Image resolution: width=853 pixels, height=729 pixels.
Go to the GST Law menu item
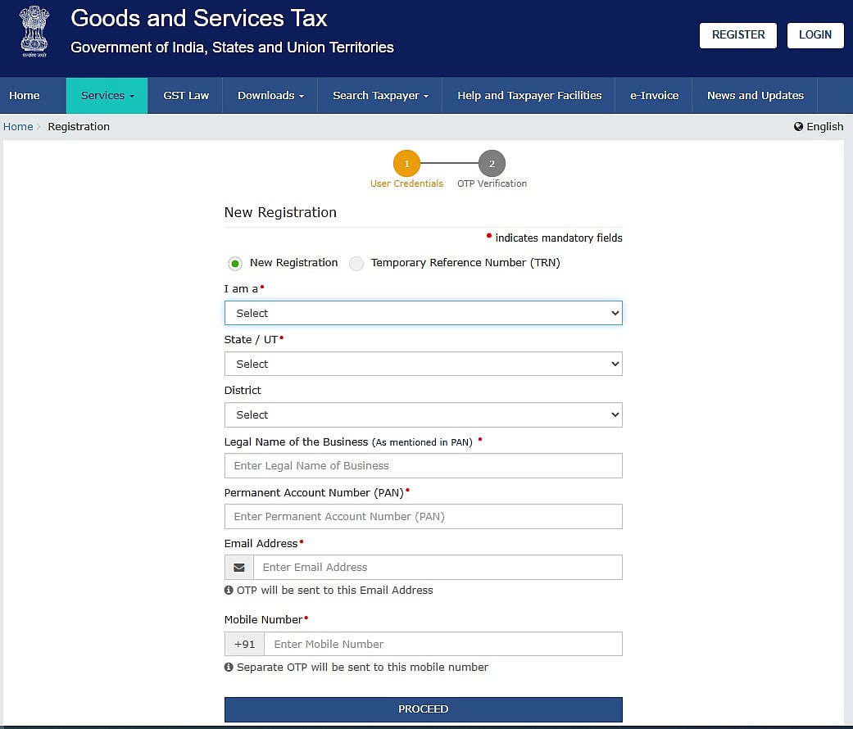point(186,96)
